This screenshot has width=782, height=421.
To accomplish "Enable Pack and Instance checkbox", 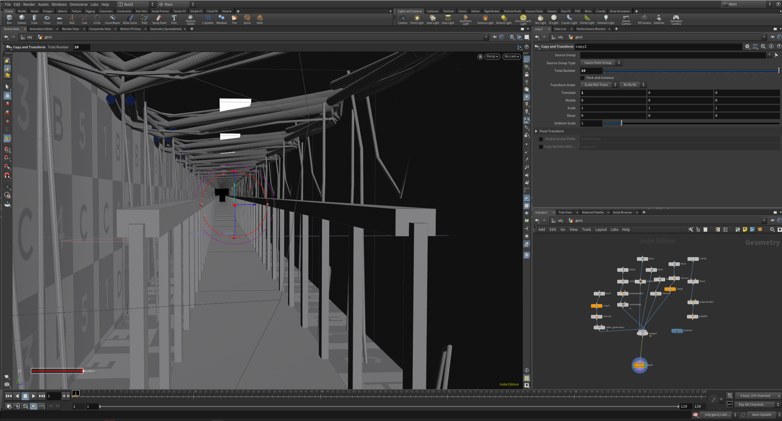I will pos(582,78).
